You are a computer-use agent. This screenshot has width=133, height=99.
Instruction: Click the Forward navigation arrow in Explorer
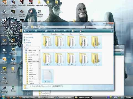coord(28,27)
